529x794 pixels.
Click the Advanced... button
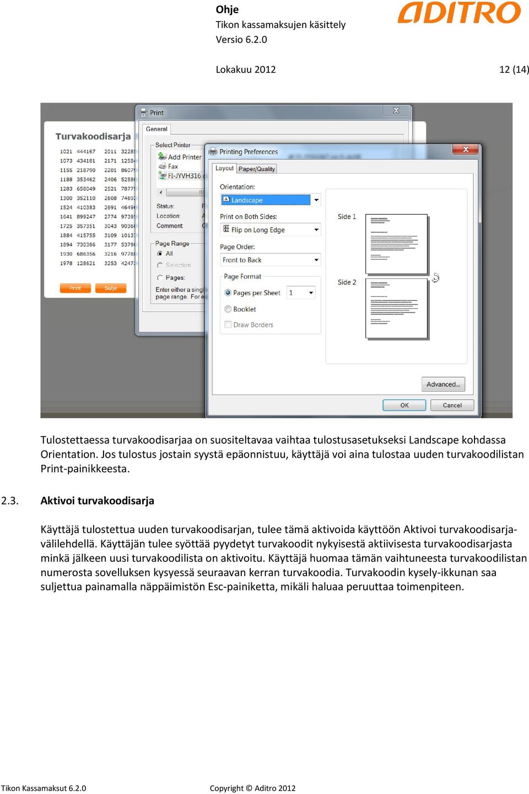point(443,384)
